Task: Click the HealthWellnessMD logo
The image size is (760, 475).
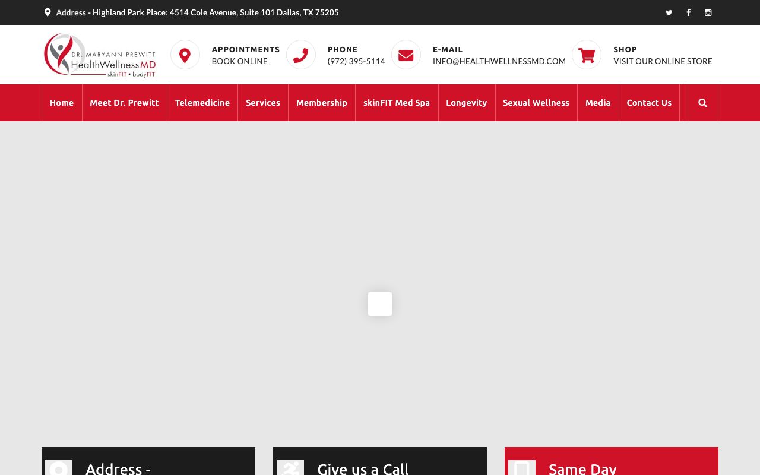Action: click(100, 55)
